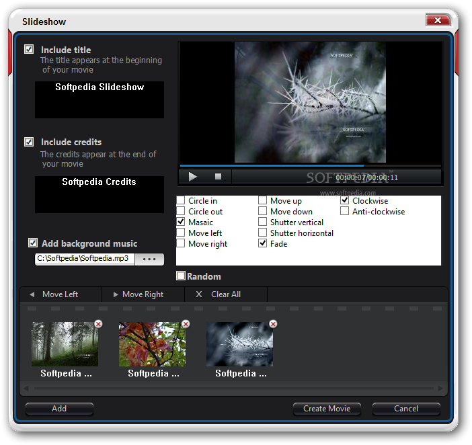Viewport: 472px width, 445px height.
Task: Select the forest image thumbnail
Action: (65, 344)
